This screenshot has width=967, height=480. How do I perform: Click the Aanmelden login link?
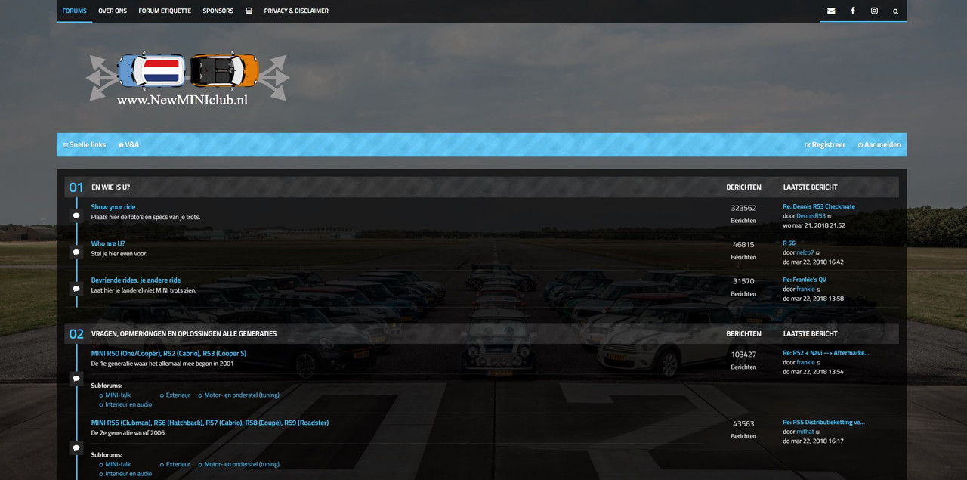pyautogui.click(x=879, y=144)
